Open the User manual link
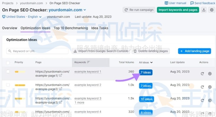 175,3
